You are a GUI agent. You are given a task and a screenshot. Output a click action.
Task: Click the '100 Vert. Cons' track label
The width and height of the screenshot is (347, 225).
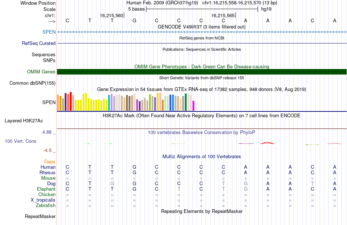coord(20,141)
